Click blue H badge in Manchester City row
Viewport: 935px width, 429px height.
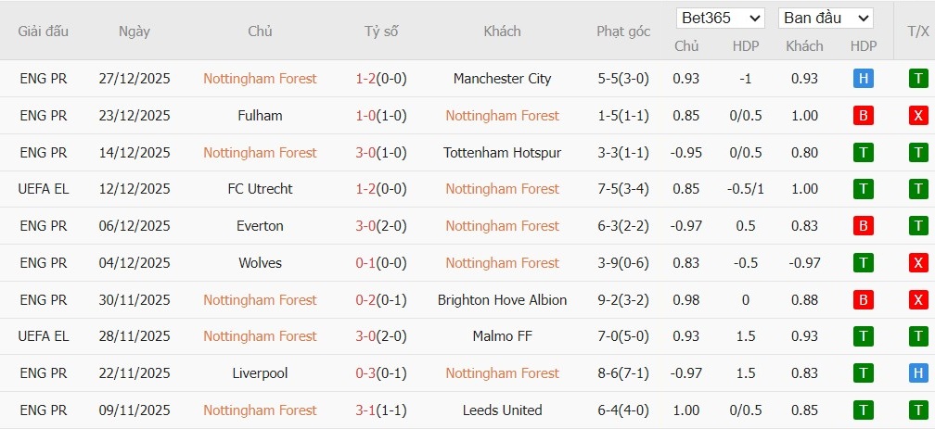tap(863, 79)
